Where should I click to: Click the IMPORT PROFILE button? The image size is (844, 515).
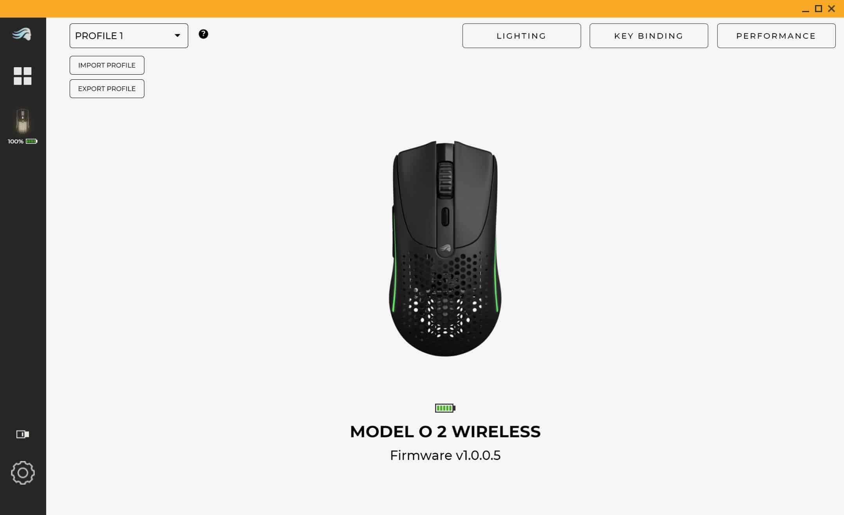[107, 65]
